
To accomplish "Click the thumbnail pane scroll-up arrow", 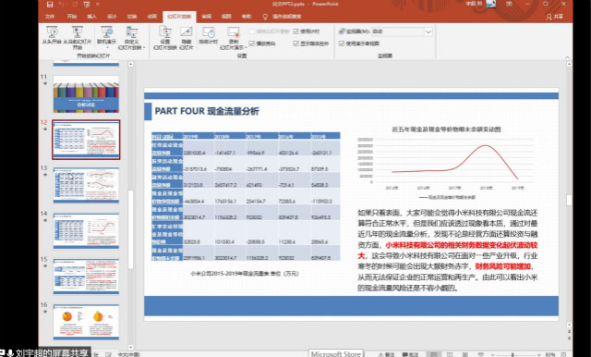I will [x=130, y=64].
